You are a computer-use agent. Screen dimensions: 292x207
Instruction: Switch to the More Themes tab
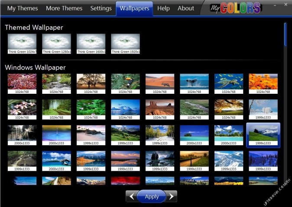click(64, 8)
